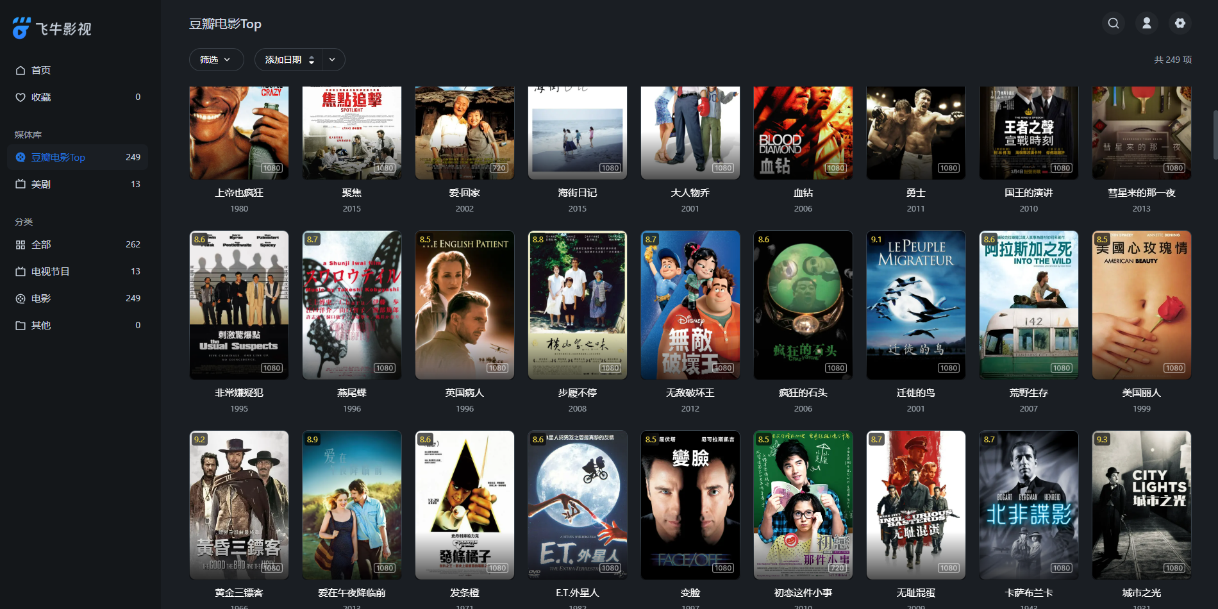Click the TV icon beside 电视节目

pyautogui.click(x=21, y=272)
